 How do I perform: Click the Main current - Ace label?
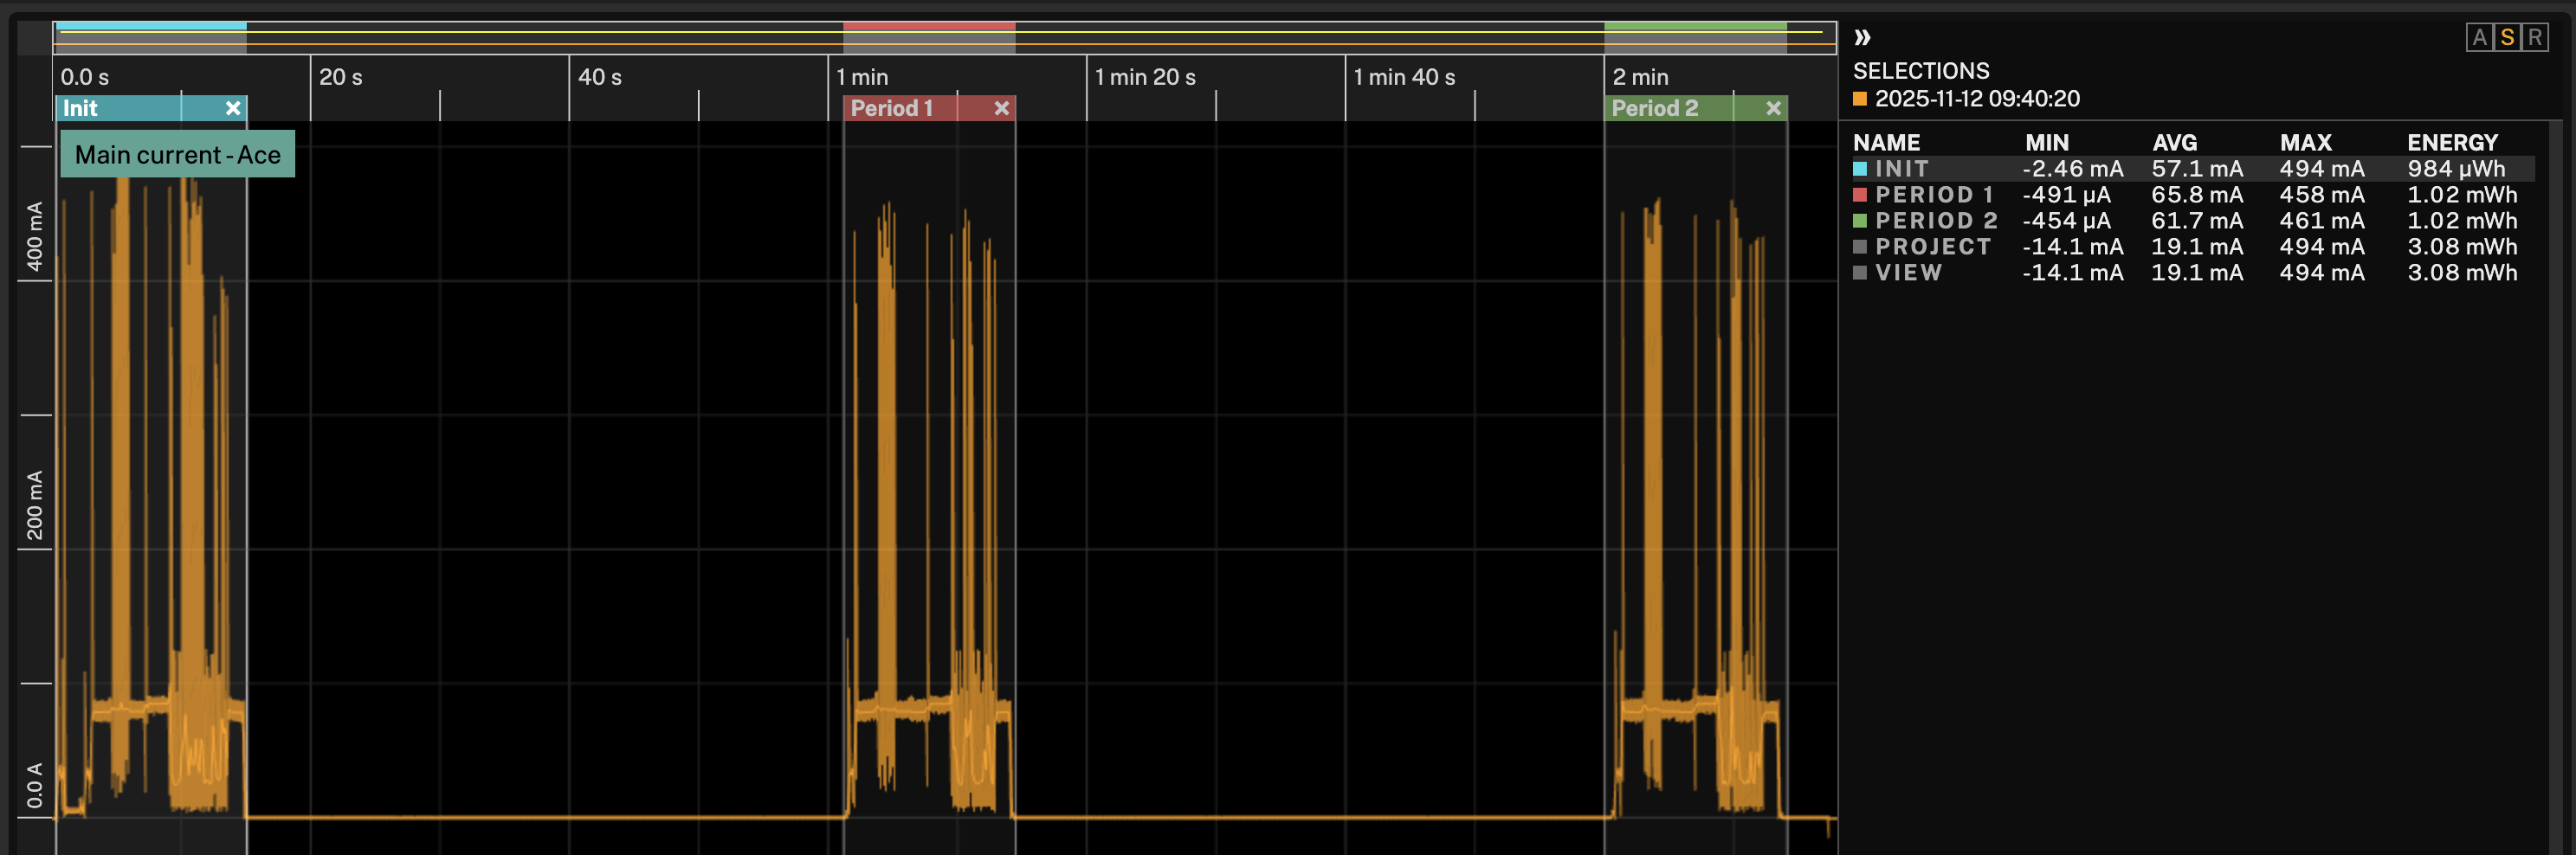click(x=177, y=155)
